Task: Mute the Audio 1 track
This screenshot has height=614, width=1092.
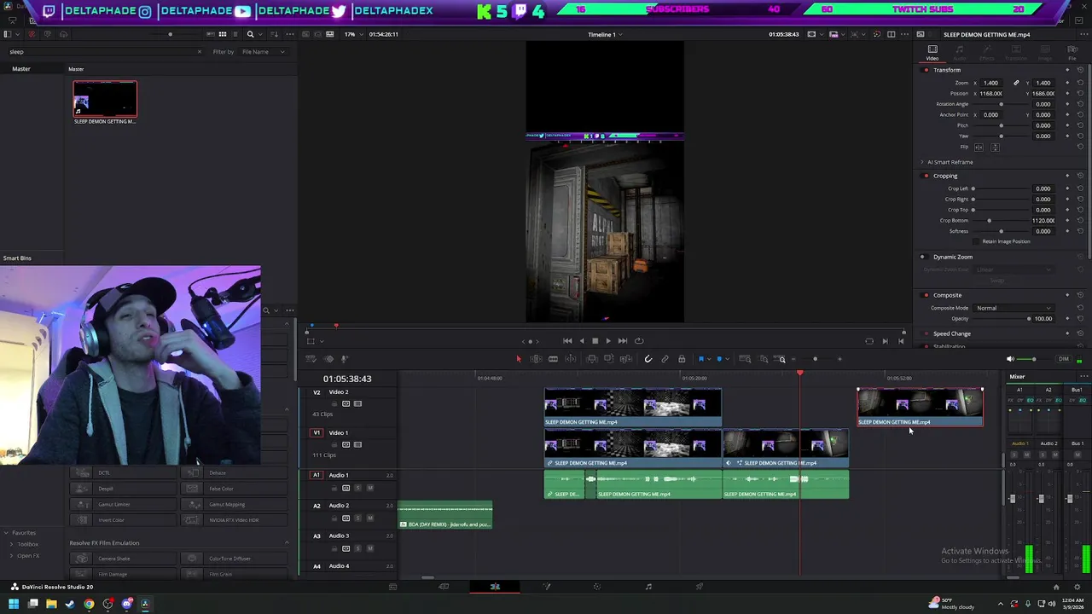Action: click(369, 488)
